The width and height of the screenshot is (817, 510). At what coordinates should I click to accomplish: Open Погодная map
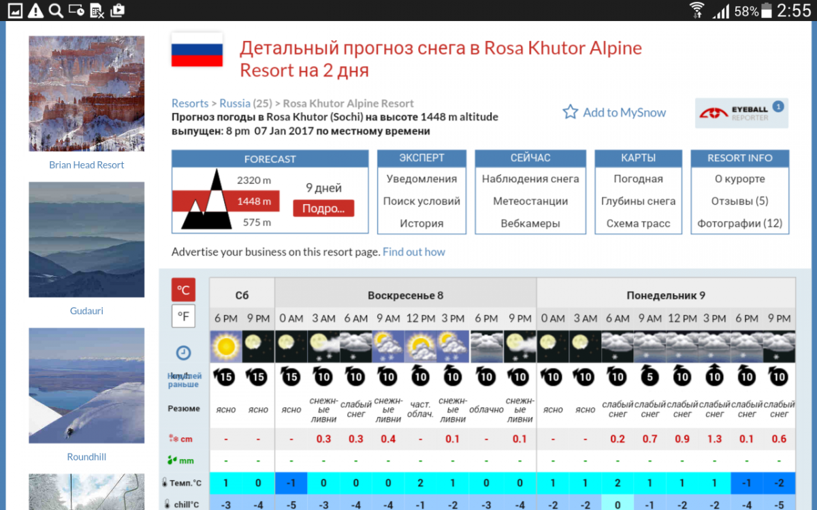pyautogui.click(x=638, y=179)
